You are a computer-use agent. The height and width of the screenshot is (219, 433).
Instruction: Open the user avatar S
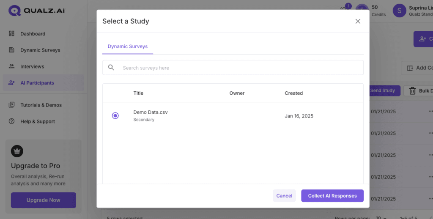399,11
